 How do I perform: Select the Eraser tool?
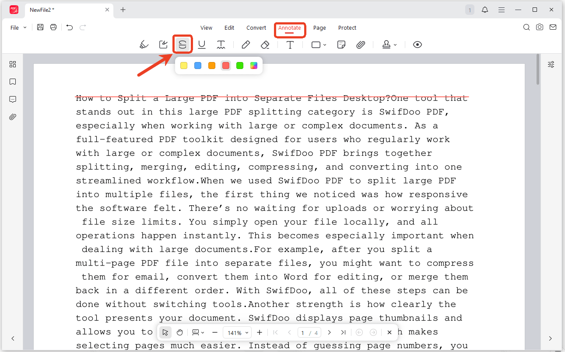(265, 45)
